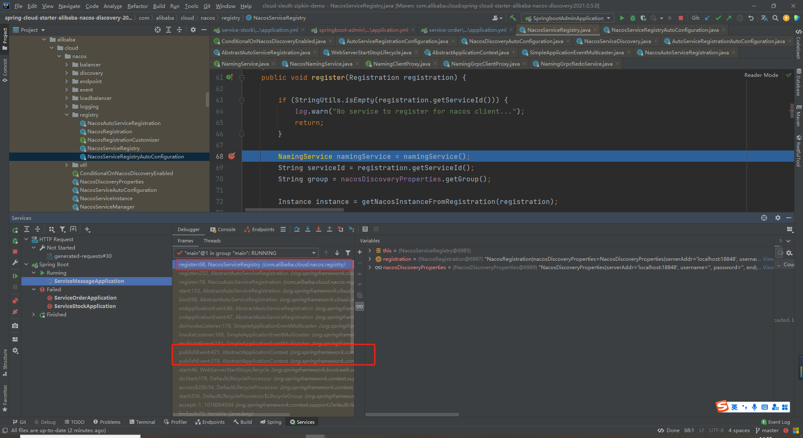Expand the util folder
The width and height of the screenshot is (803, 438).
(66, 165)
